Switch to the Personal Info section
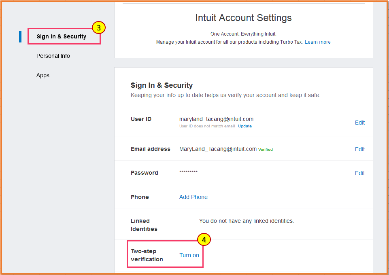Image resolution: width=389 pixels, height=275 pixels. pyautogui.click(x=53, y=55)
